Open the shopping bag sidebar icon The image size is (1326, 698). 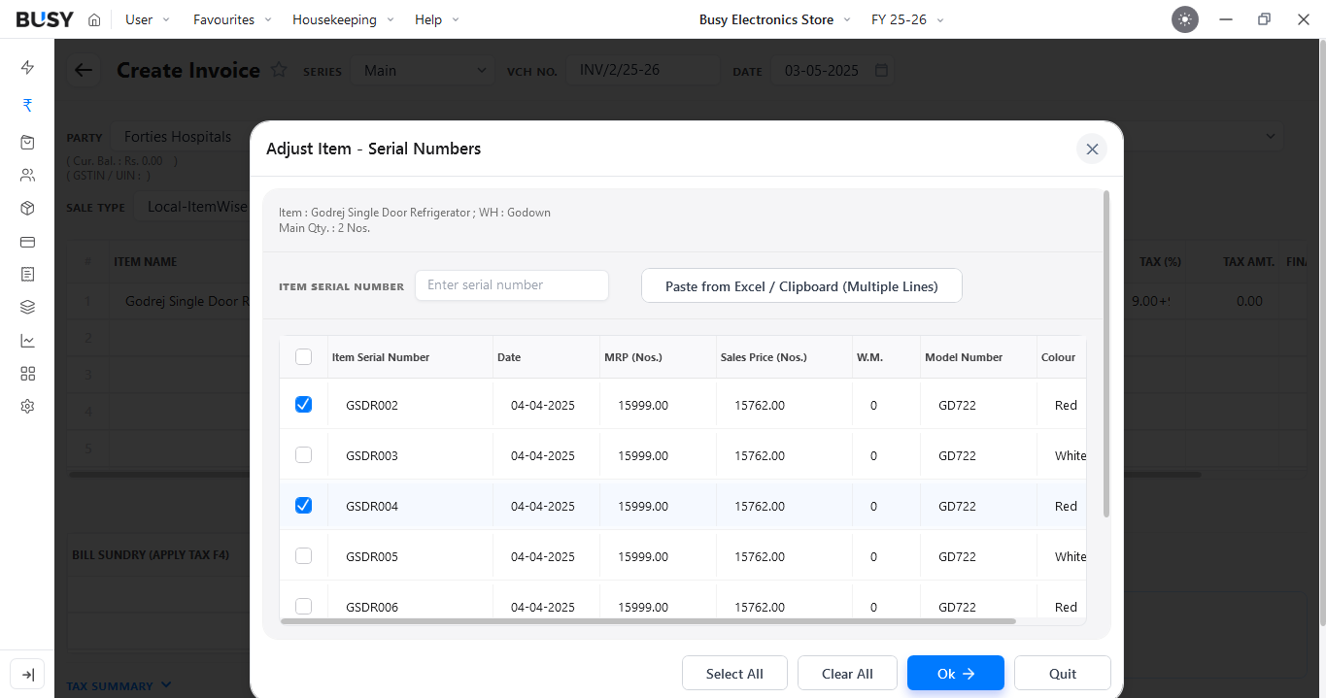coord(27,142)
